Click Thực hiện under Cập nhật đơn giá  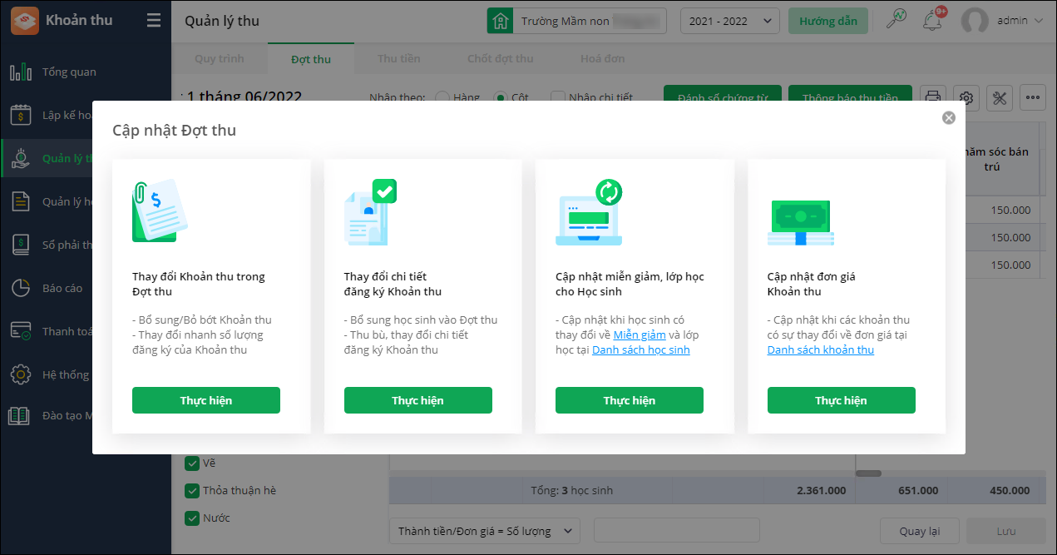pyautogui.click(x=841, y=400)
